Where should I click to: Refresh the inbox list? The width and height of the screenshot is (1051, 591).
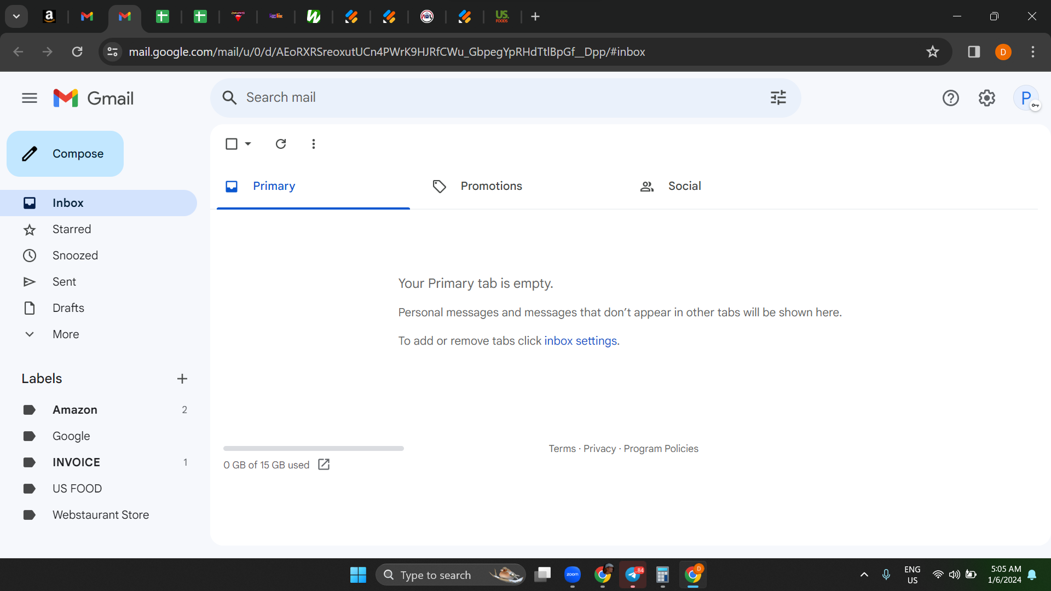pyautogui.click(x=281, y=144)
